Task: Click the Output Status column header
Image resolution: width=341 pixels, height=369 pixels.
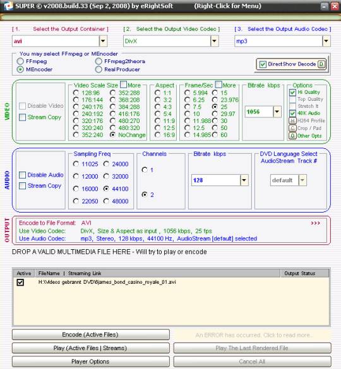Action: tap(305, 274)
